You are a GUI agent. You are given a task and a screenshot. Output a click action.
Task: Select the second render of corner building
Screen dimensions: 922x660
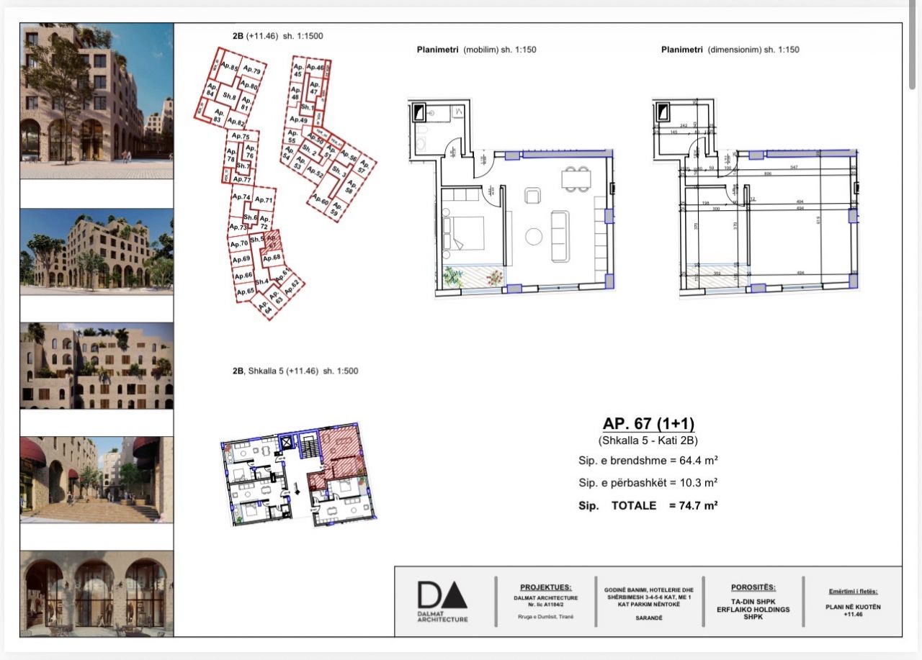point(97,251)
